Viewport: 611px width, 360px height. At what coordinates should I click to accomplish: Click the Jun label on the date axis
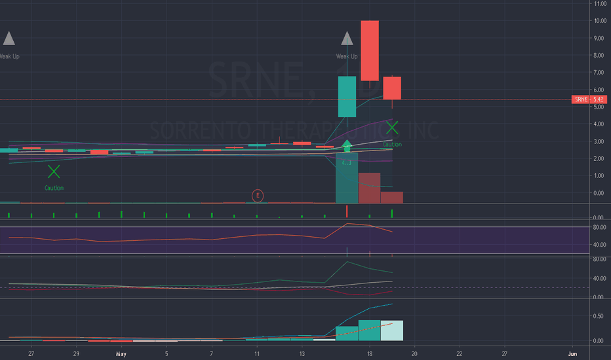pos(572,353)
